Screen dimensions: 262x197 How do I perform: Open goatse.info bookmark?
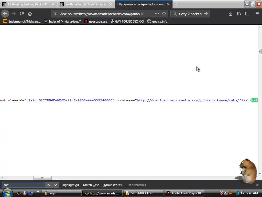point(157,22)
